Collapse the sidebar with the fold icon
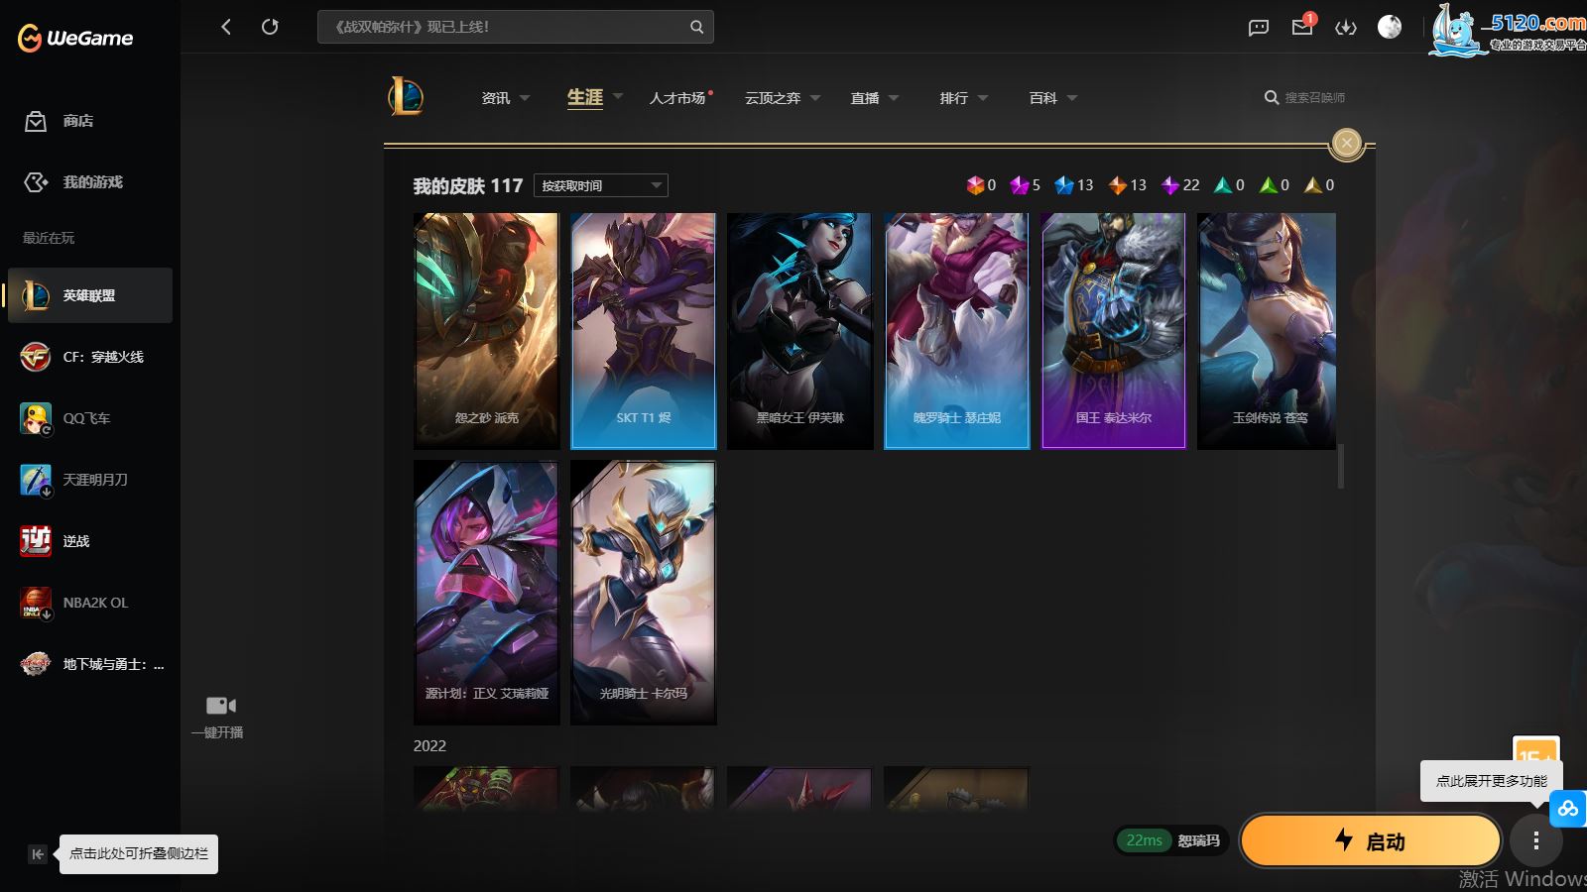Screen dimensions: 1587x892 coord(38,854)
